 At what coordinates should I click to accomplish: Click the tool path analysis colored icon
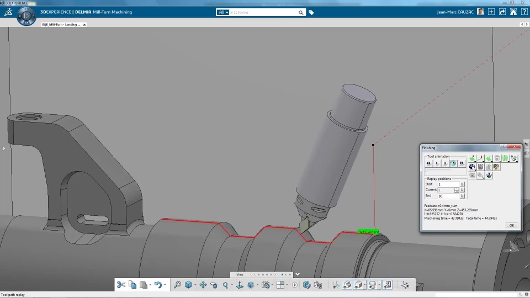tap(497, 167)
